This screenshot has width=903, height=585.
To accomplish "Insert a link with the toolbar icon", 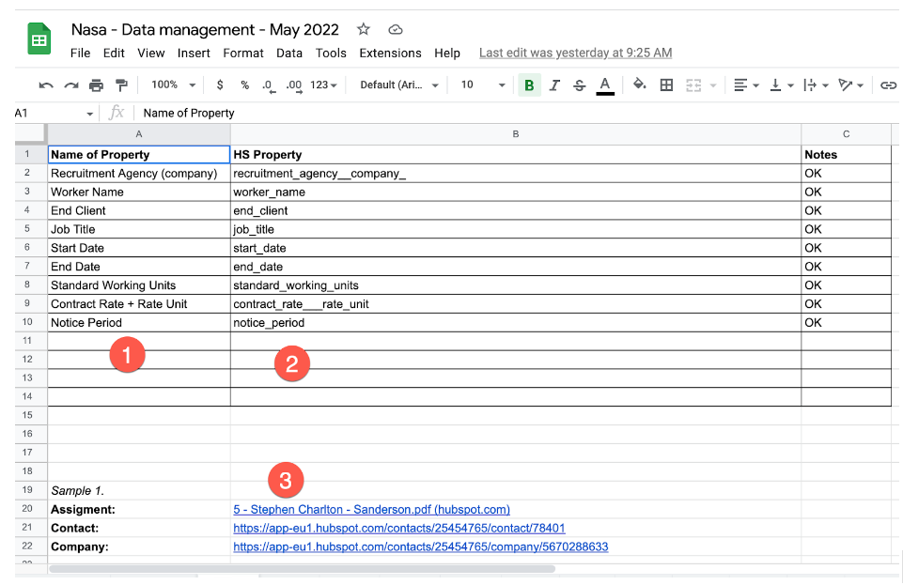I will 889,85.
